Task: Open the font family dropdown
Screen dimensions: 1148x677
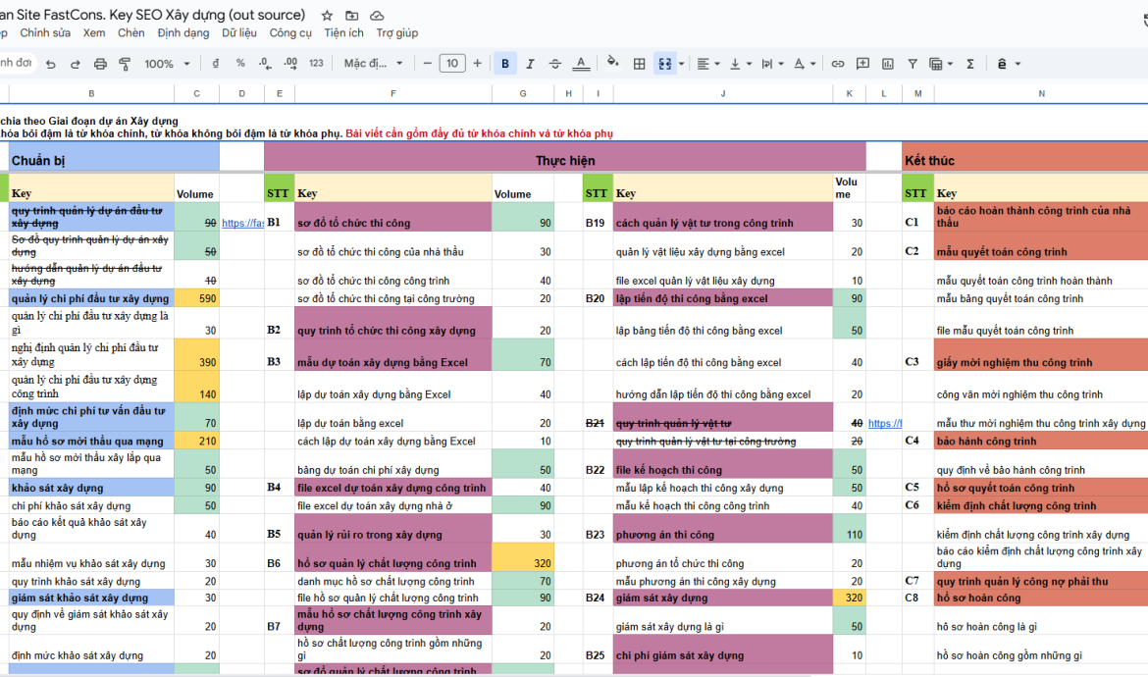Action: (x=374, y=64)
